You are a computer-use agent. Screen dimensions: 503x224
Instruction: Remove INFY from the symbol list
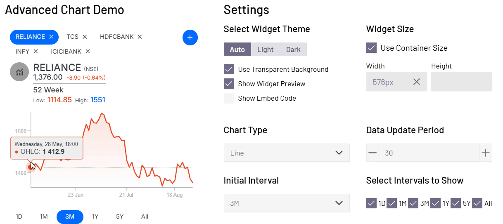point(36,51)
